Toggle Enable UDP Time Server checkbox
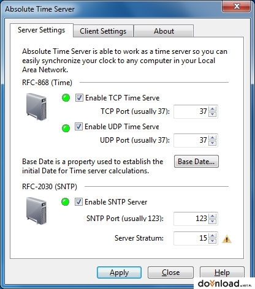Viewport: 255px width, 289px height. tap(78, 127)
